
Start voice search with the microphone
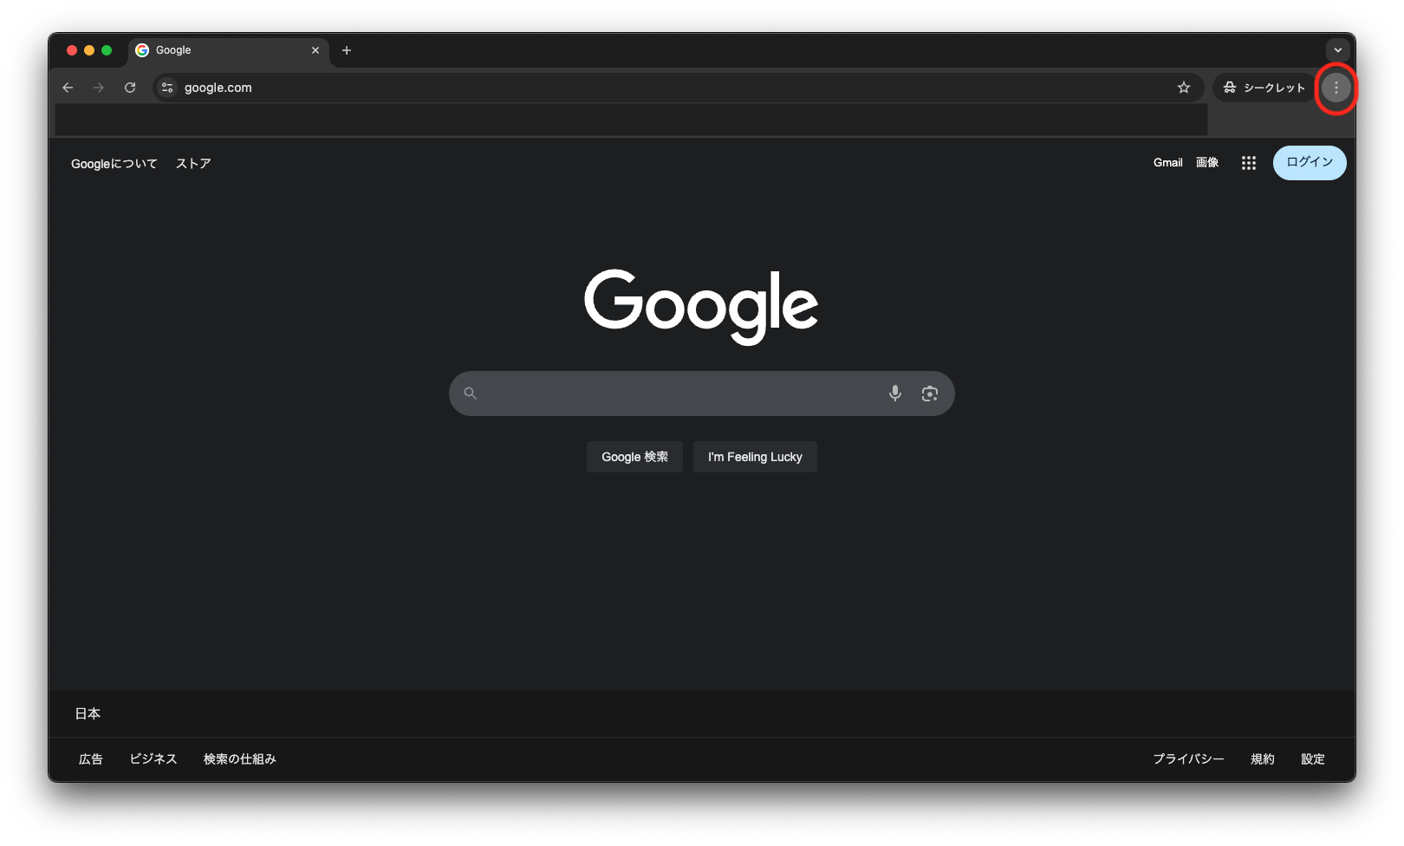click(895, 394)
